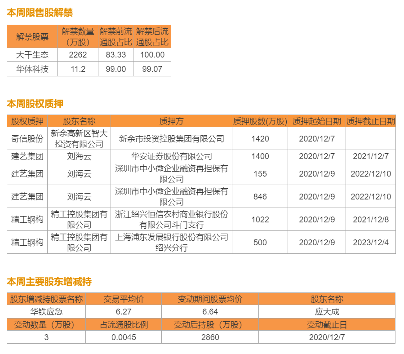404x354 pixels.
Task: Select the 华铁应急 stock cell
Action: click(46, 312)
